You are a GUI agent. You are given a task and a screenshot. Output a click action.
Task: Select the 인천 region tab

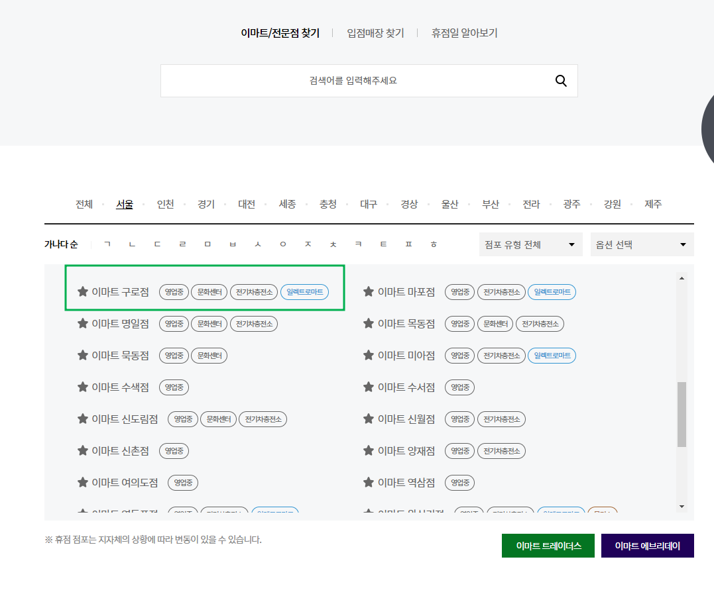[x=165, y=204]
